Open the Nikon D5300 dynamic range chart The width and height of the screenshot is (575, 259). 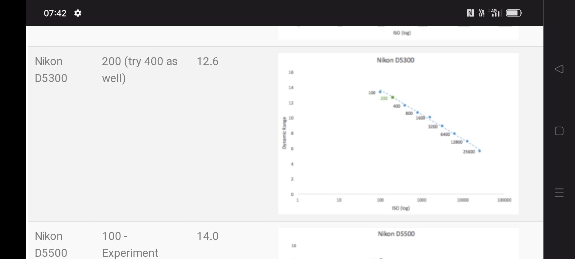(x=398, y=134)
